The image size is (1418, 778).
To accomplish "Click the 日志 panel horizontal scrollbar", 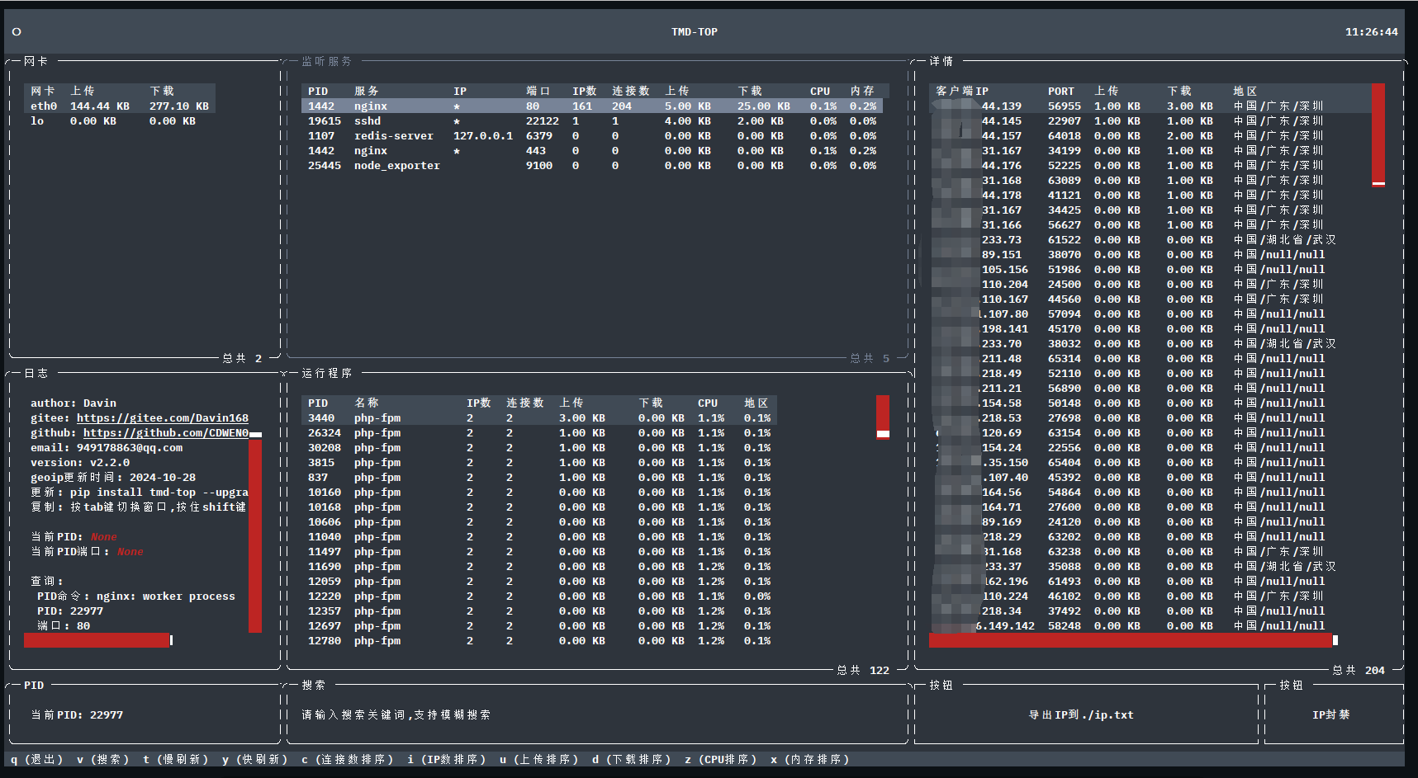I will (x=98, y=640).
